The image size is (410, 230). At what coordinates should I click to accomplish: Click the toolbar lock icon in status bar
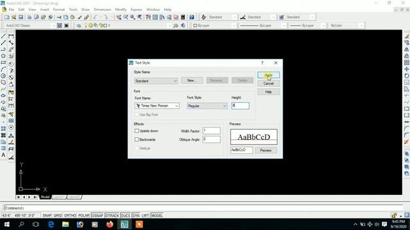[394, 215]
